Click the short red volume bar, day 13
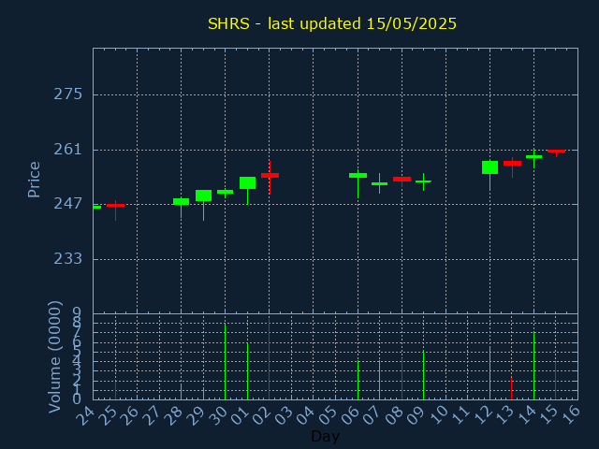Viewport: 599px width, 449px height. click(x=512, y=388)
